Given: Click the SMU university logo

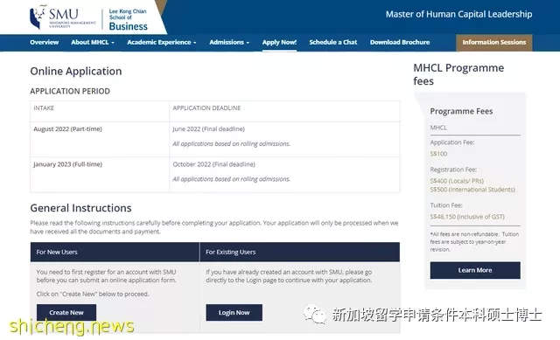Looking at the screenshot, I should (63, 17).
